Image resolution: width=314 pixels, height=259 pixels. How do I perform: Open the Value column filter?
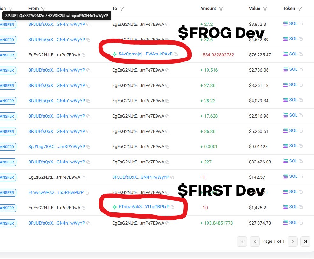tap(265, 8)
